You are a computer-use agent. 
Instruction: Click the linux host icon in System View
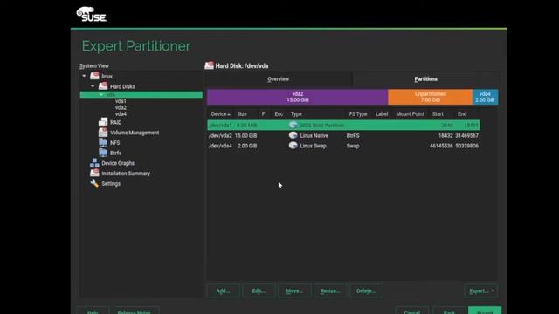[95, 76]
